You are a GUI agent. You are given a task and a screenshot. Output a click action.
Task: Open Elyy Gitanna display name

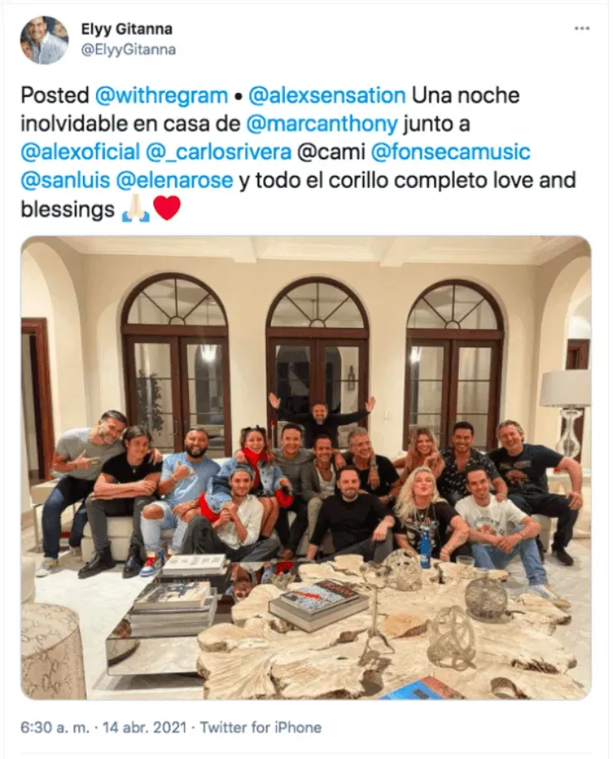click(x=127, y=30)
